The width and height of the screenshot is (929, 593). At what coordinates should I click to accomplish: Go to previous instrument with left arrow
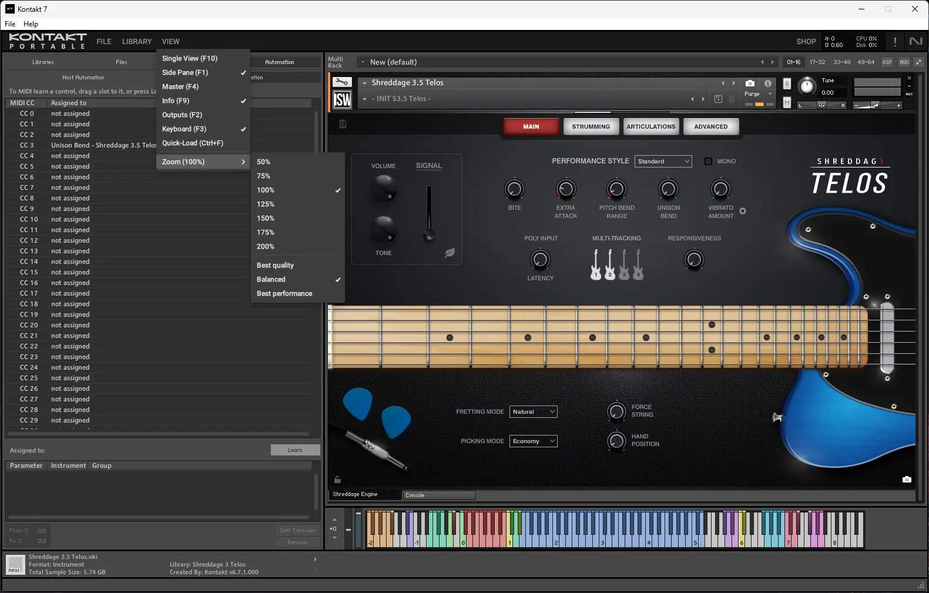(723, 83)
